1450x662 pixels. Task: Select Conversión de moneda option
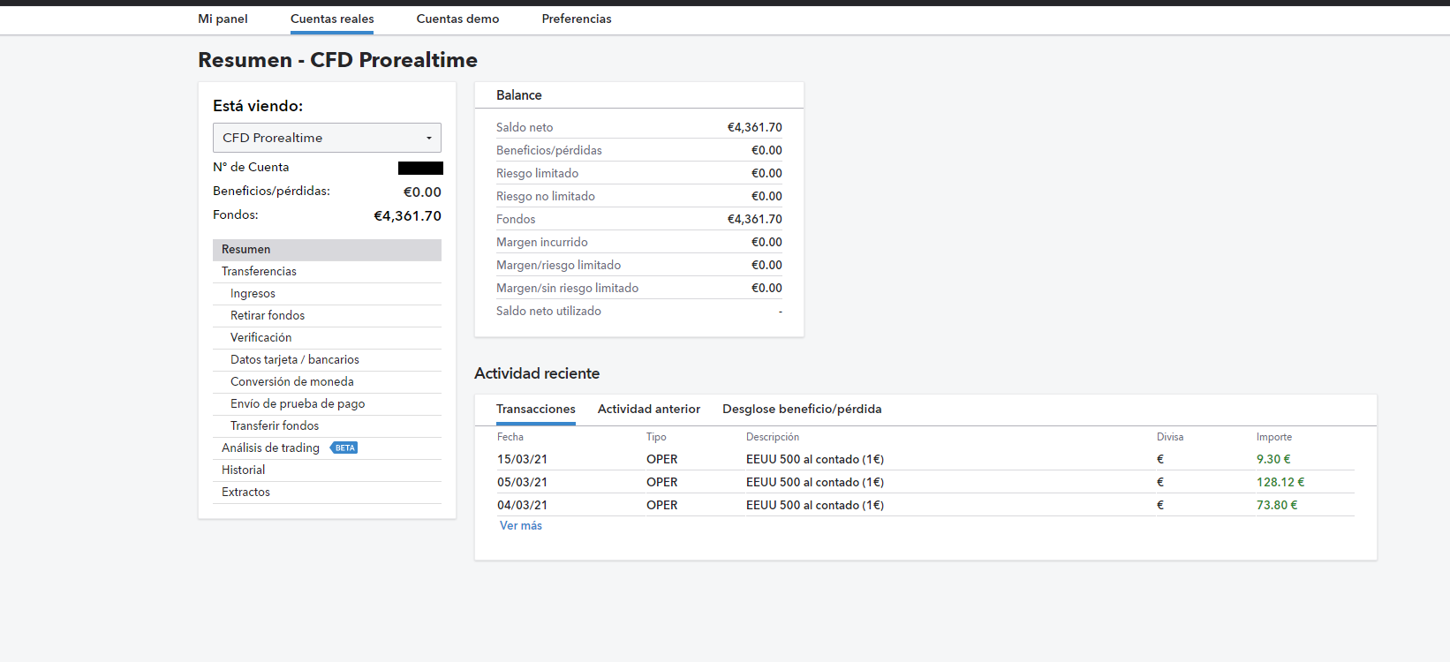[291, 382]
